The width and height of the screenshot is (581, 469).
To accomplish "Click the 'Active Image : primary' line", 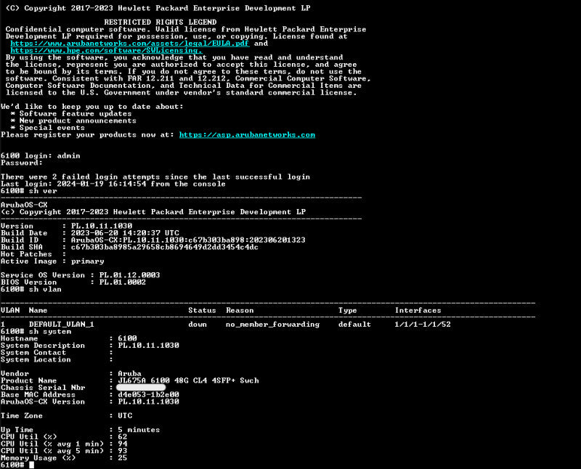I will click(x=52, y=261).
